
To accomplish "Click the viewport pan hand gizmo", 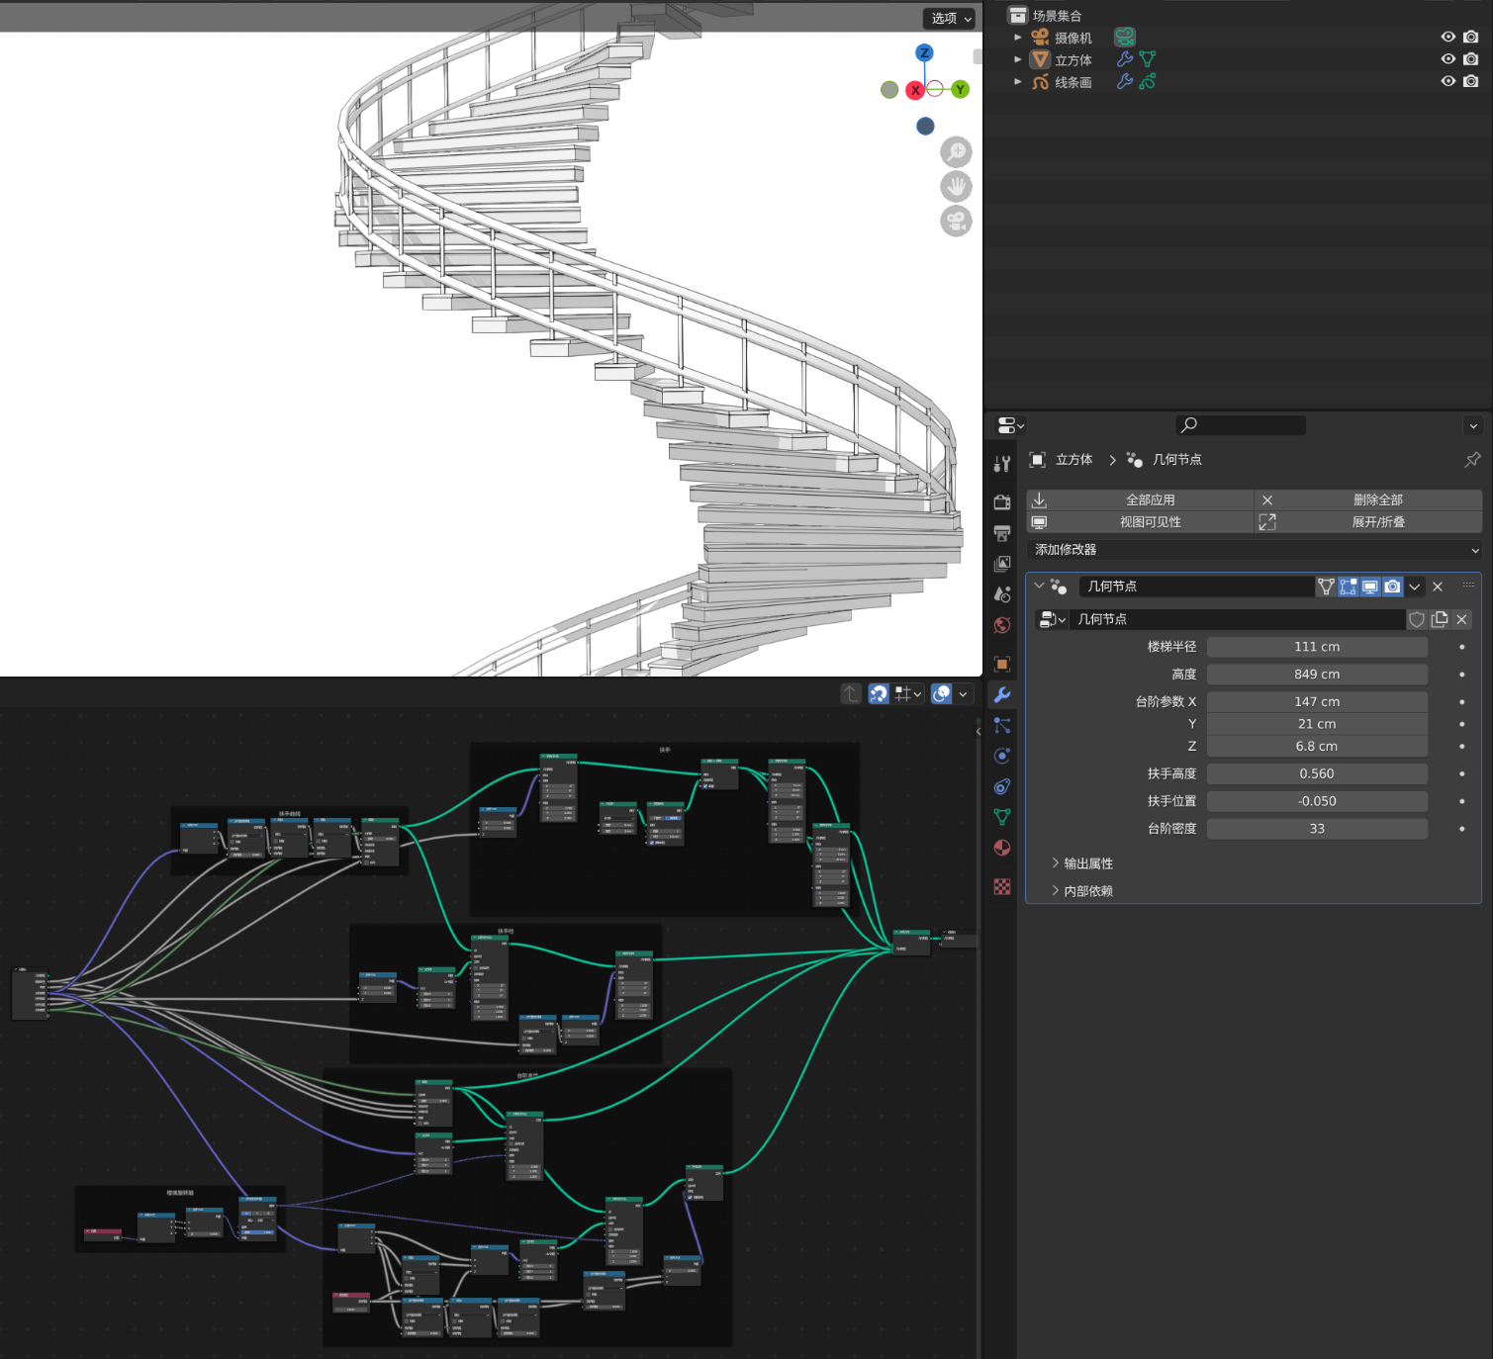I will coord(956,186).
